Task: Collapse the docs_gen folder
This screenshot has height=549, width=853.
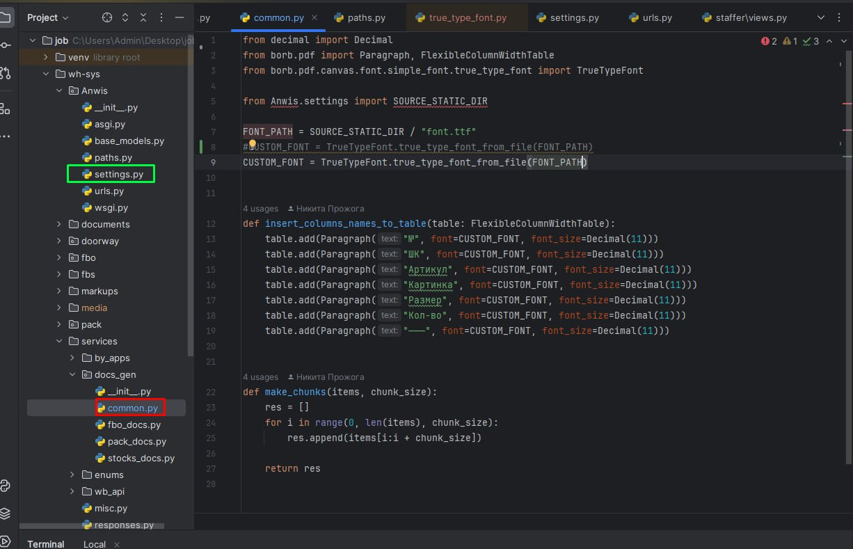Action: tap(72, 374)
